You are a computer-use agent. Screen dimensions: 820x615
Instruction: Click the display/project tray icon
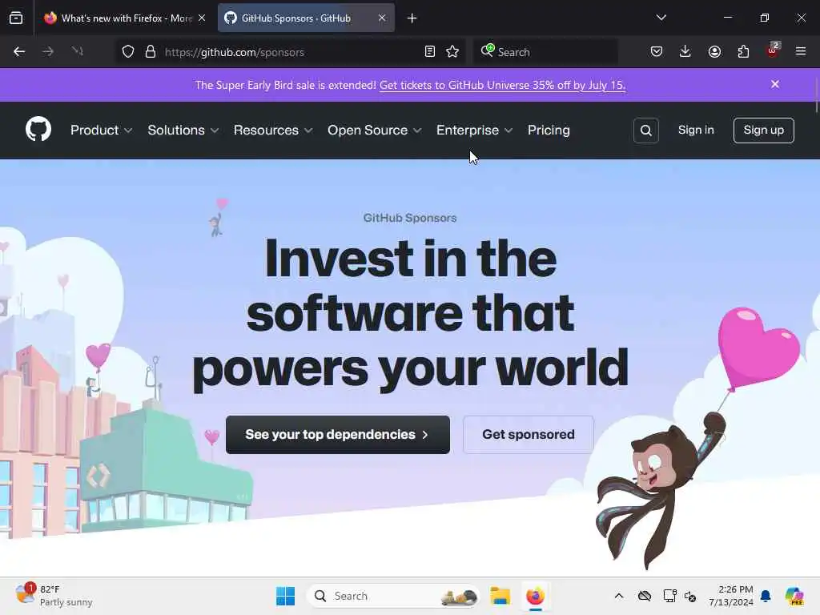670,596
